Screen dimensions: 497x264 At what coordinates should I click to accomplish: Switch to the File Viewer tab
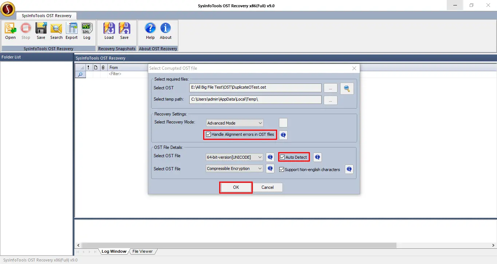(x=142, y=251)
